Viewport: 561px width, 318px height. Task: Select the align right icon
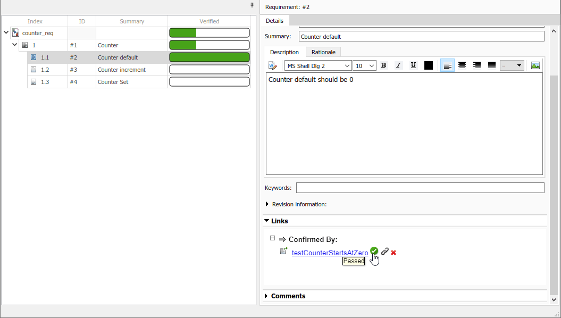tap(477, 65)
